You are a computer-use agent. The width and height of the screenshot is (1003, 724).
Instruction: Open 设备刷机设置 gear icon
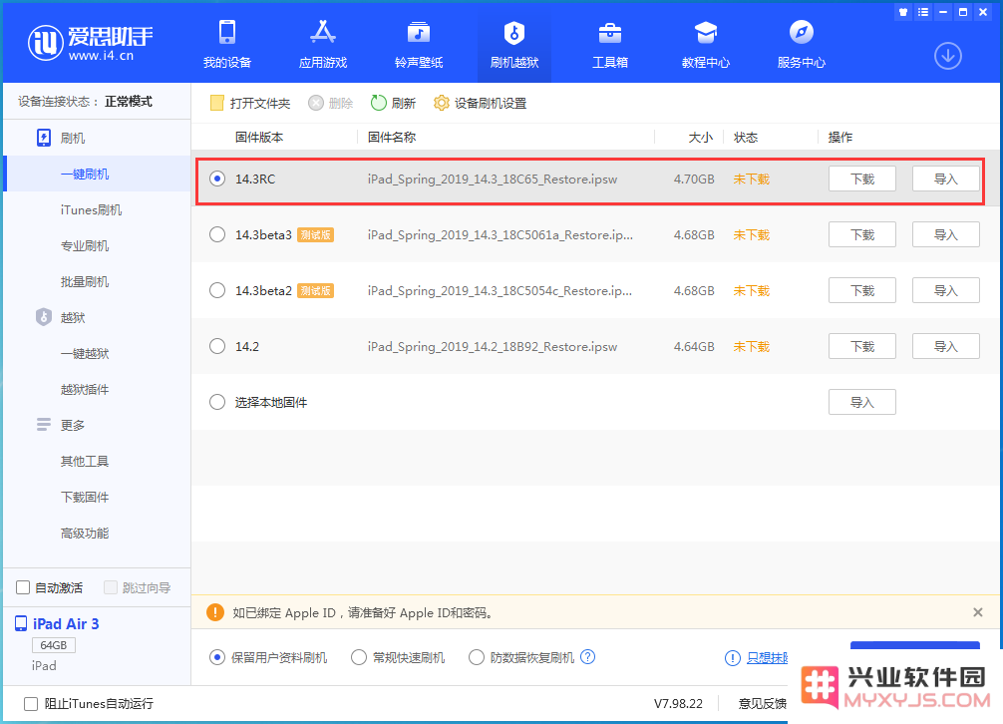[x=442, y=103]
